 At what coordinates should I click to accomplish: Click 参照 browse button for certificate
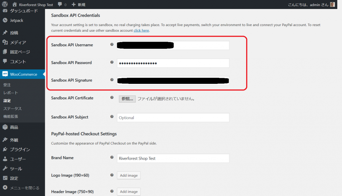tap(127, 99)
